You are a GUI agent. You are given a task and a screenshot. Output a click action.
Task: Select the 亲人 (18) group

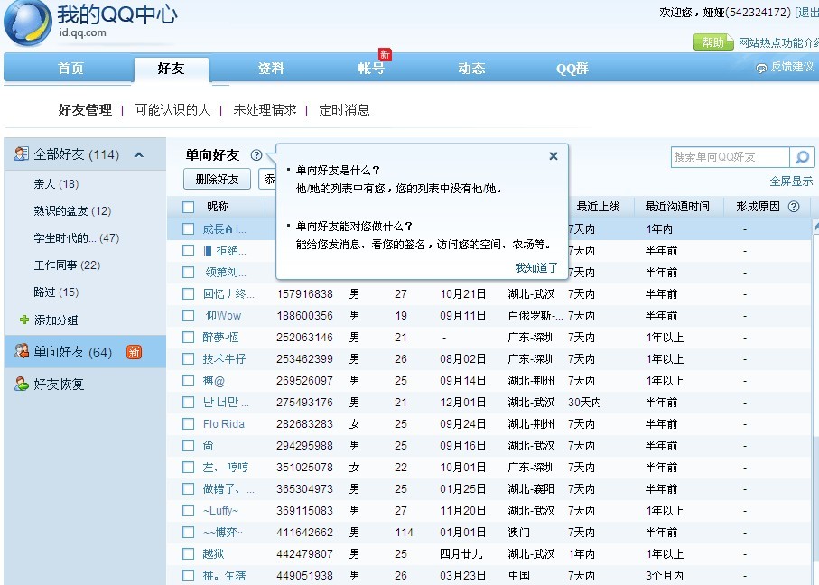(56, 184)
